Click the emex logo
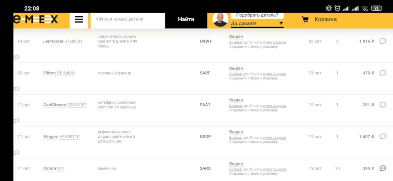Image resolution: width=393 pixels, height=181 pixels. pyautogui.click(x=36, y=20)
